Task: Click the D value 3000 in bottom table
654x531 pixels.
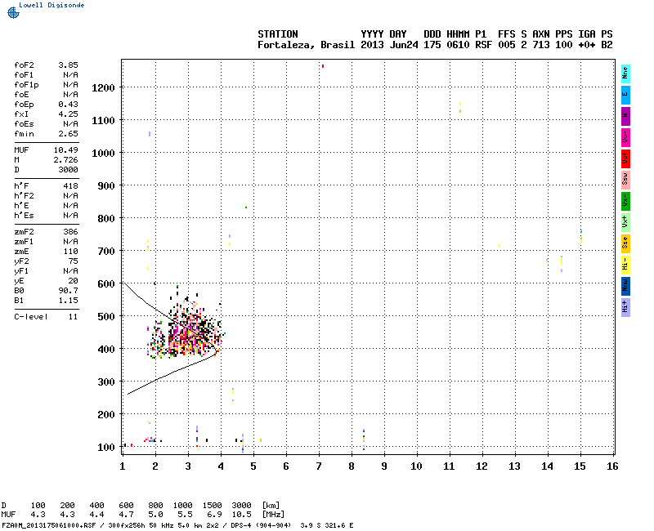Action: (241, 506)
